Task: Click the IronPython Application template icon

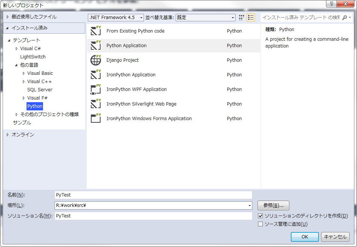Action: tap(96, 74)
